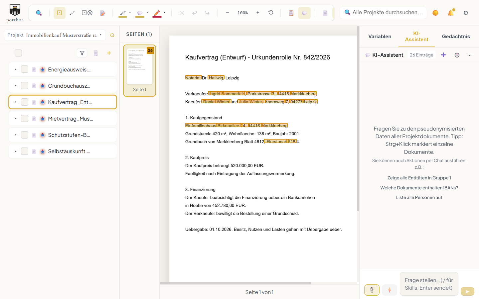Select the Seite 1 page thumbnail
The height and width of the screenshot is (299, 479).
coord(139,71)
